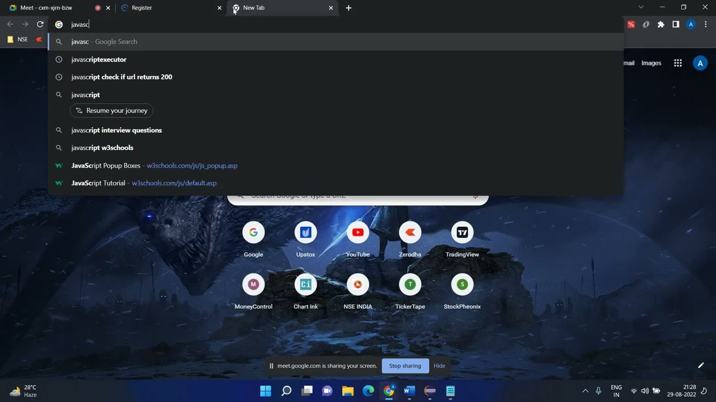This screenshot has height=402, width=716.
Task: Reload the current page
Action: (40, 24)
